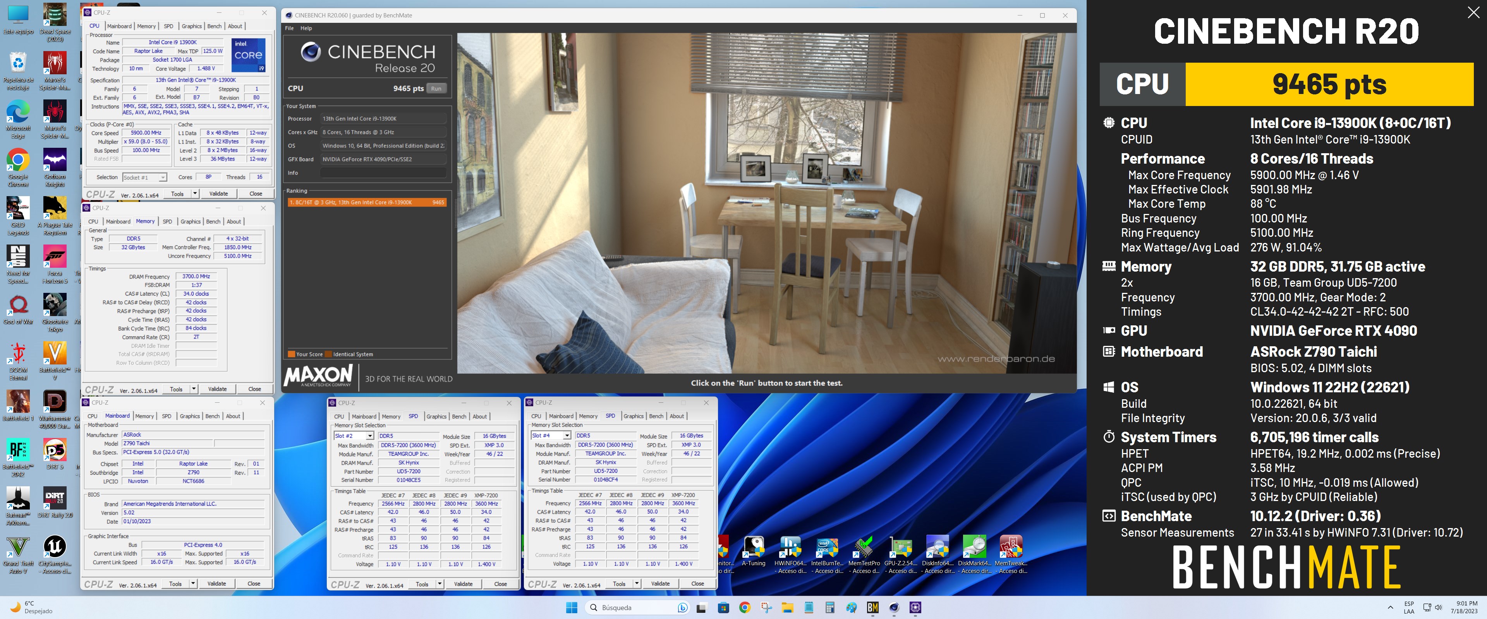Open God of War desktop shortcut
The height and width of the screenshot is (619, 1487).
(18, 310)
